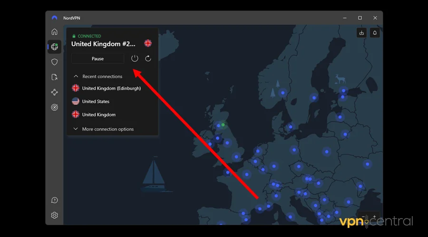Screen dimensions: 428x237
Task: Click the UK flag beside server name
Action: 148,43
